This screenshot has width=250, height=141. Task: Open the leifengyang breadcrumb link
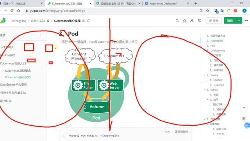tap(19, 21)
